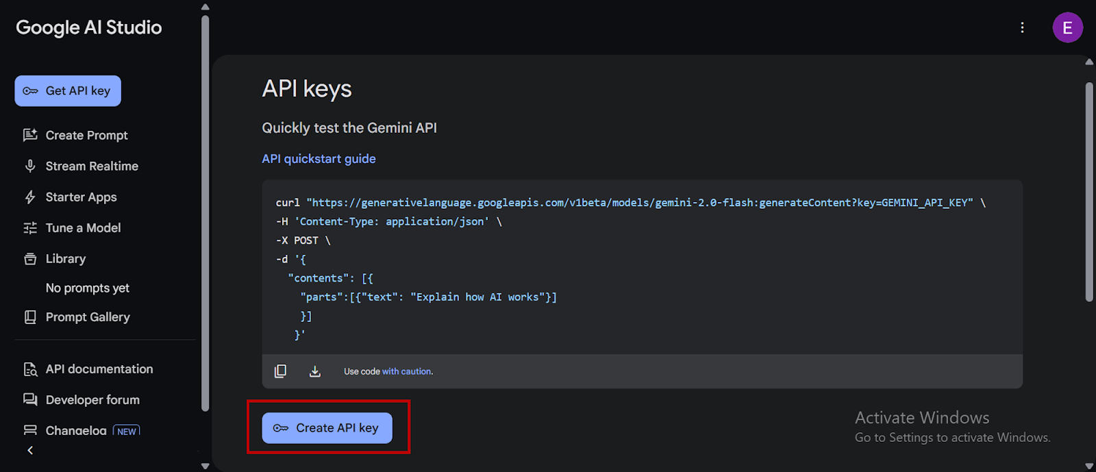
Task: Open Tune a Model
Action: click(x=83, y=228)
